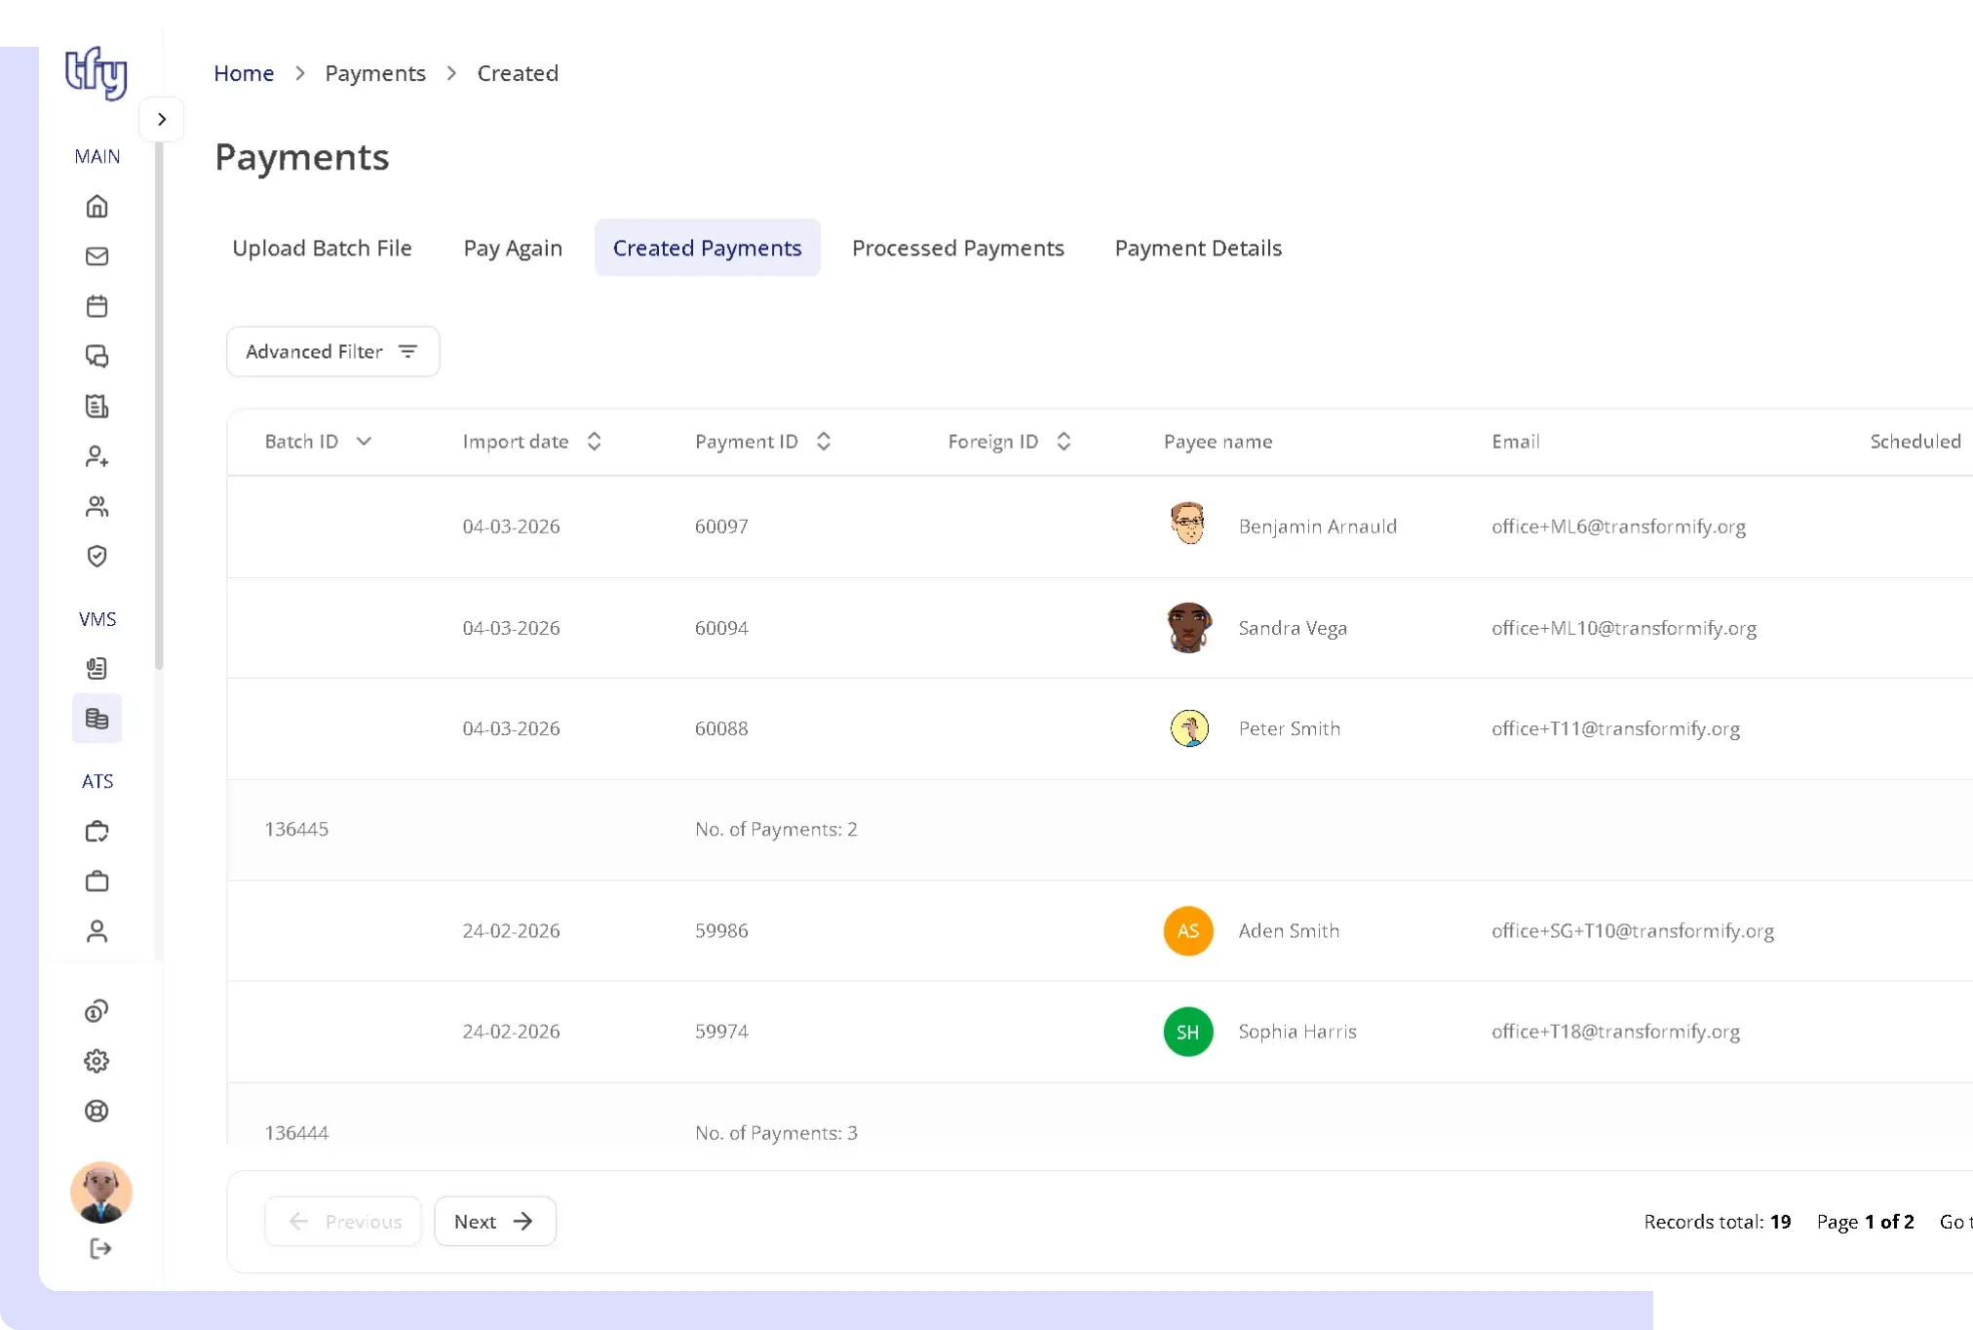Screen dimensions: 1973x1330
Task: Open the Messages envelope icon
Action: pyautogui.click(x=97, y=256)
